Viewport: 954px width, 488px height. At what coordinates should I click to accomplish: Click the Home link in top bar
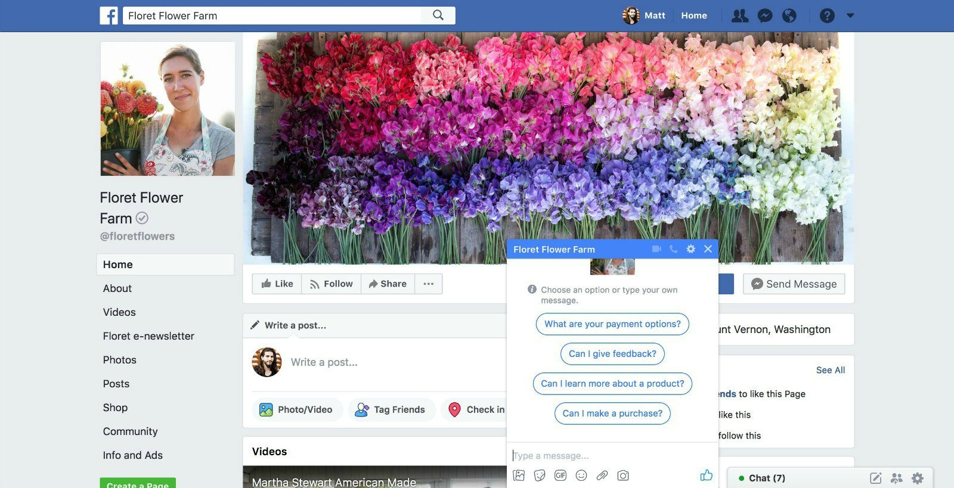(694, 15)
